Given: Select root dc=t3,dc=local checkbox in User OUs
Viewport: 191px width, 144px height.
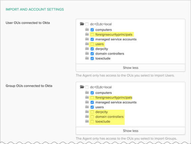Looking at the screenshot, I should (87, 24).
